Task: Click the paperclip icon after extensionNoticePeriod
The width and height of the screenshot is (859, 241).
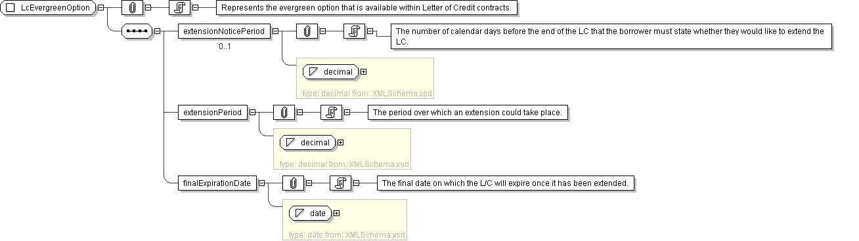Action: (x=307, y=31)
